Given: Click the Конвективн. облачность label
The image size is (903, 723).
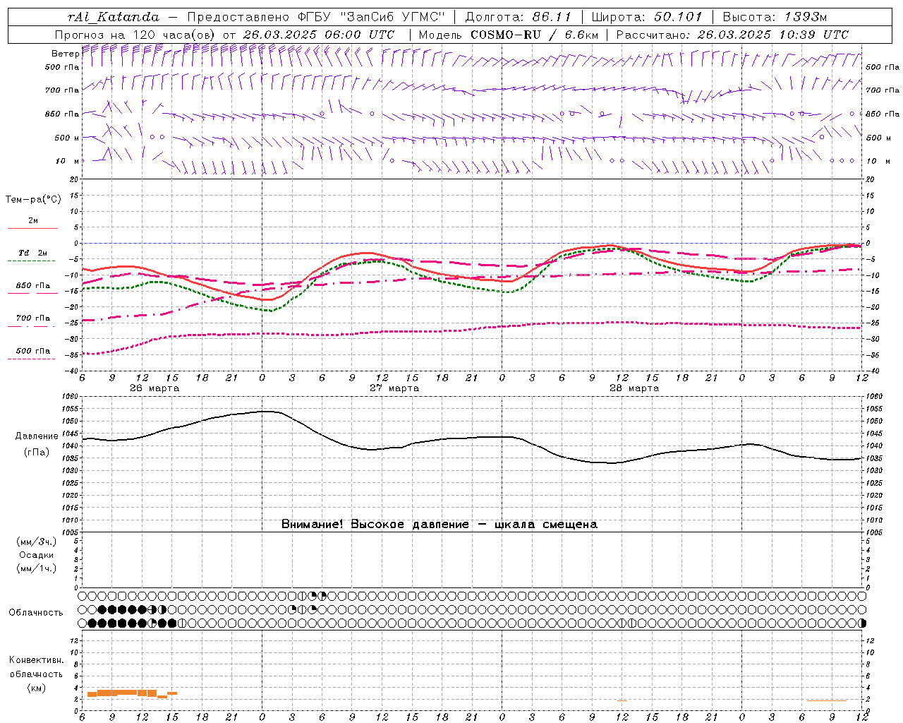Looking at the screenshot, I should (x=36, y=667).
